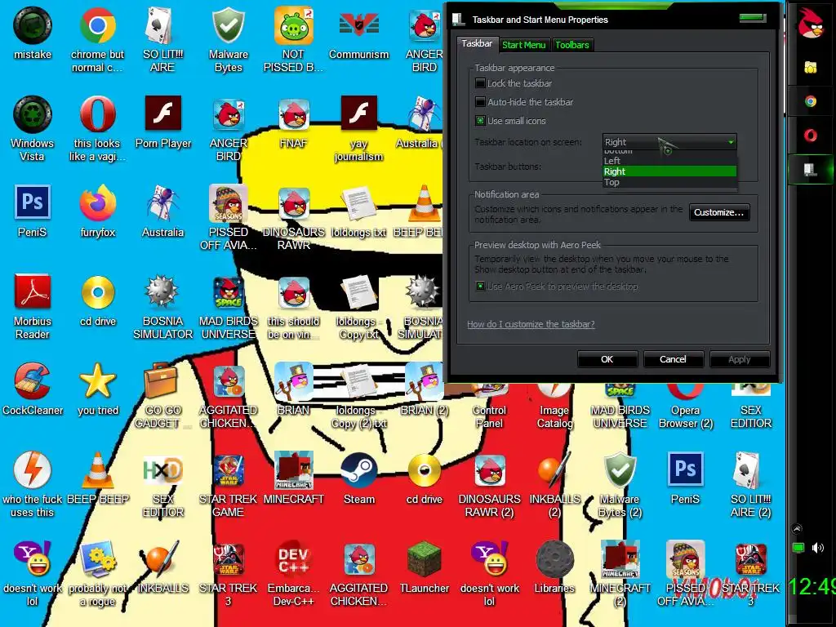Click OK in Taskbar Properties
The height and width of the screenshot is (627, 836).
coord(607,359)
